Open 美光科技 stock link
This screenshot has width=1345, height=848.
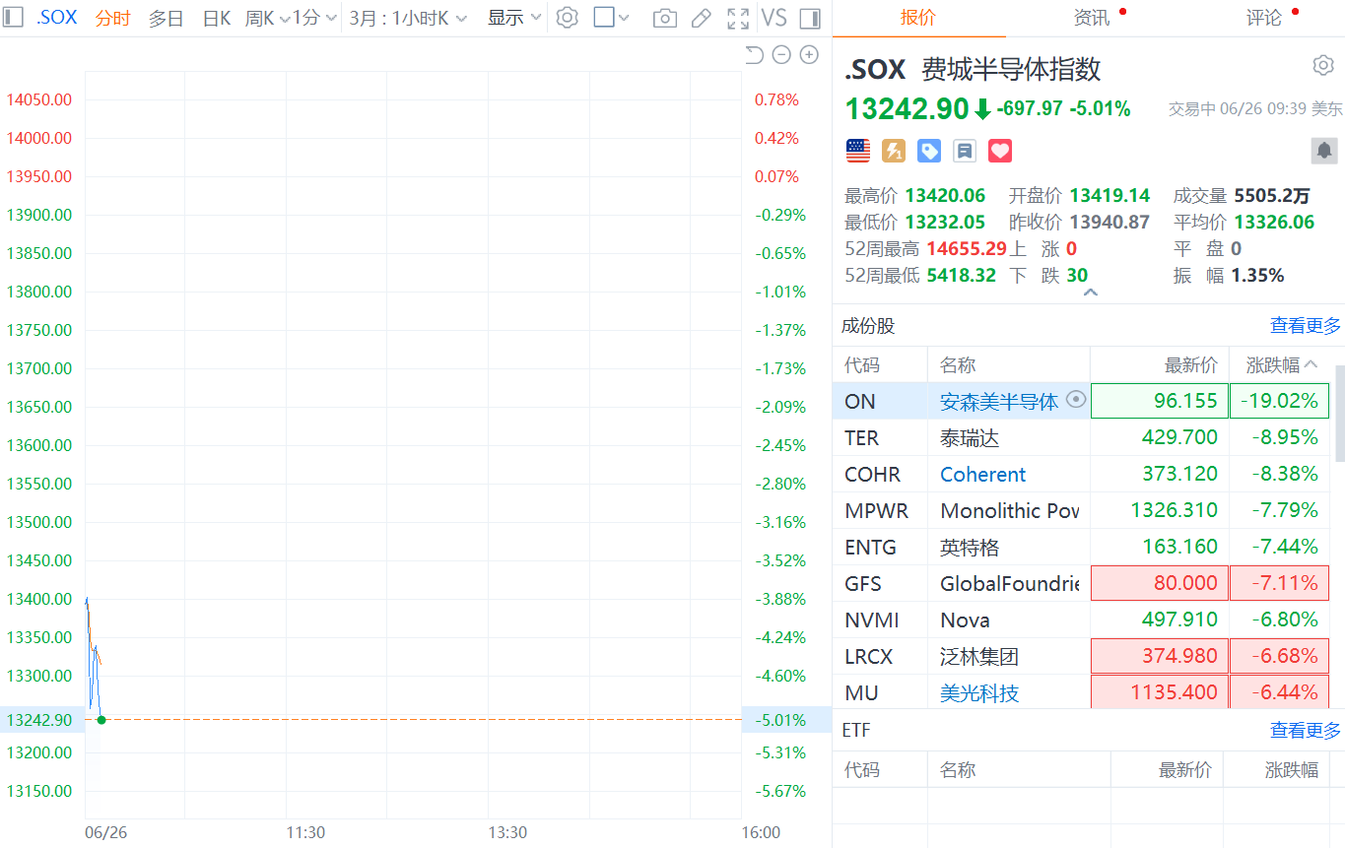979,692
